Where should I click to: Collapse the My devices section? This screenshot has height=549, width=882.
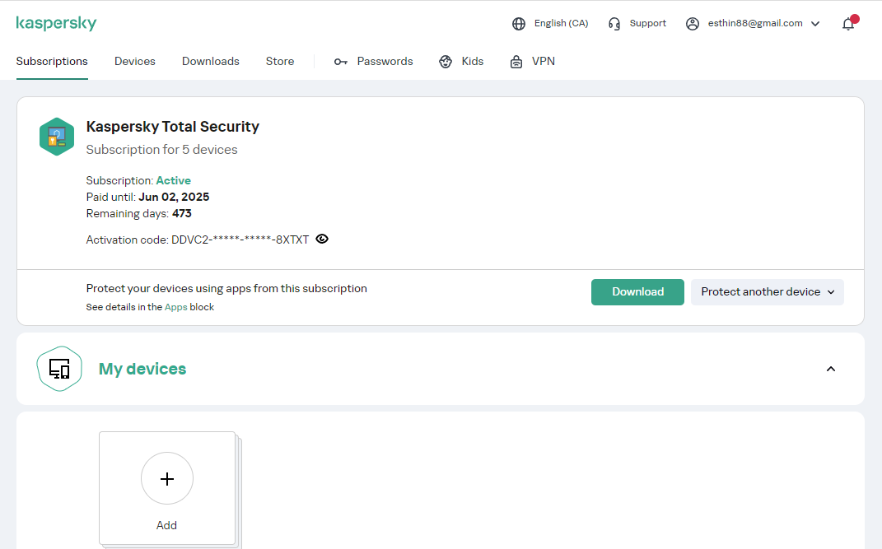pos(831,369)
